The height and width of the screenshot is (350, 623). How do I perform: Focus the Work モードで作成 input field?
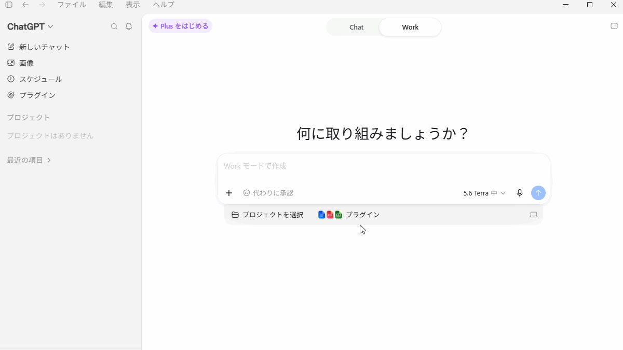[383, 166]
